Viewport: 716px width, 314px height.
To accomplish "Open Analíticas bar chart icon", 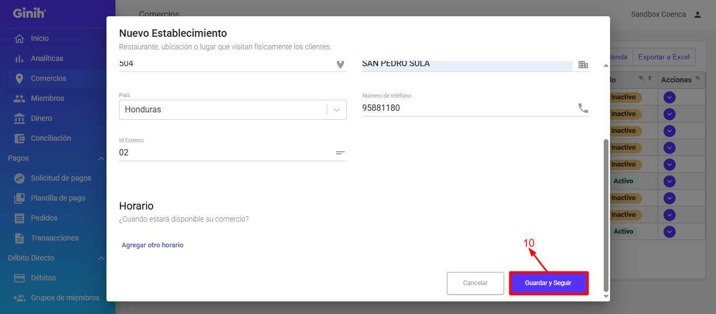I will point(19,59).
